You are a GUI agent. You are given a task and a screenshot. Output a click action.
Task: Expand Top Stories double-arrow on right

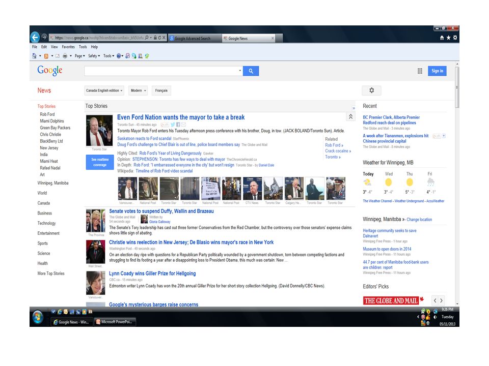354,108
